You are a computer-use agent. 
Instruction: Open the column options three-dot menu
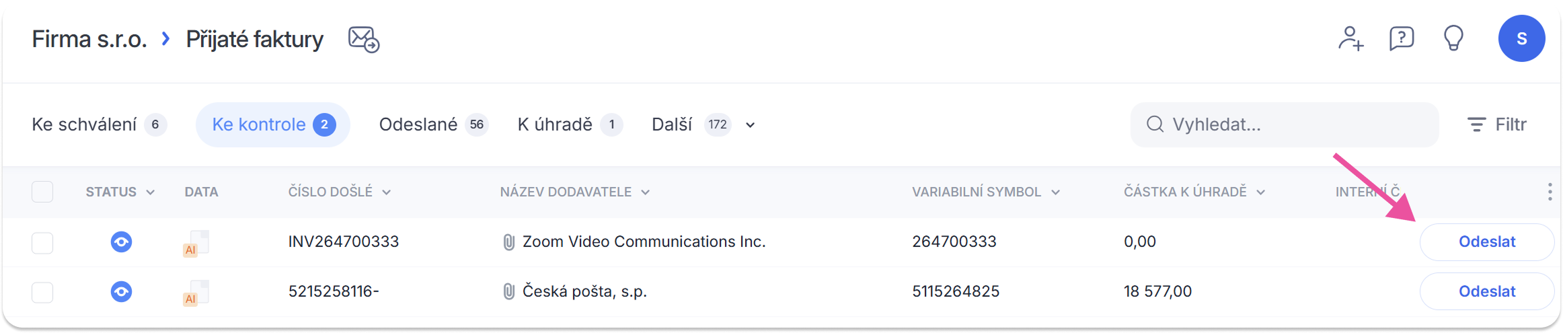click(x=1550, y=192)
